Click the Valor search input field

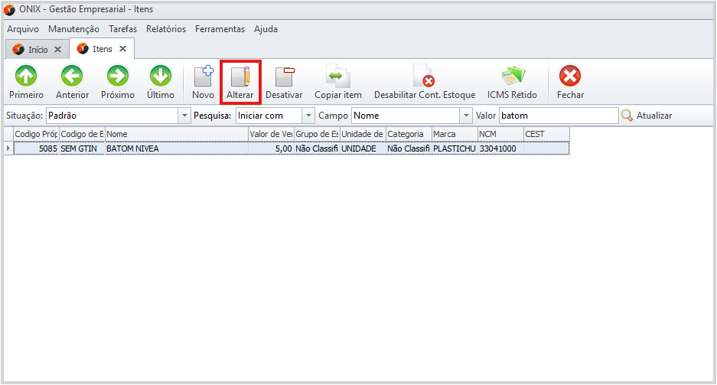pyautogui.click(x=558, y=116)
